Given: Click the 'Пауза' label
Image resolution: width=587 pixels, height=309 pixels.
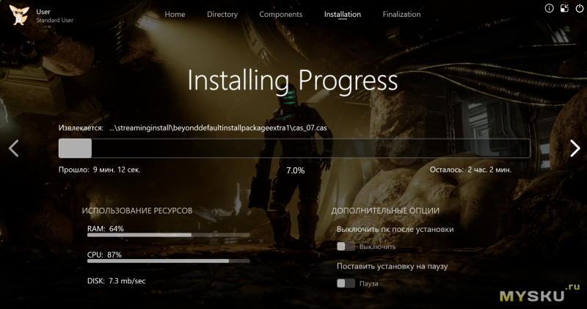Looking at the screenshot, I should click(369, 283).
